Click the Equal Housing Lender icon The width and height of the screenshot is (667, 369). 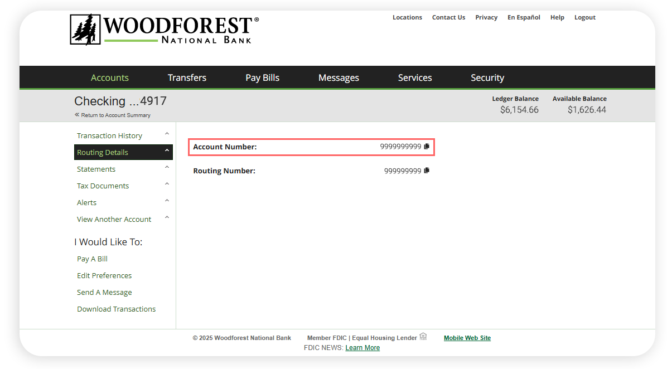coord(423,337)
